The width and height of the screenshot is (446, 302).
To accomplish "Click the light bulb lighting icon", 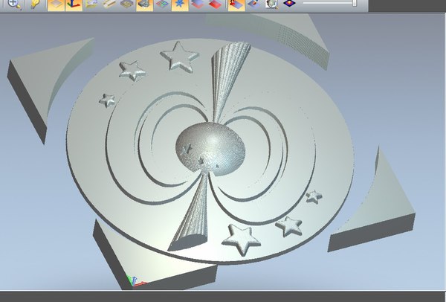I will 34,4.
